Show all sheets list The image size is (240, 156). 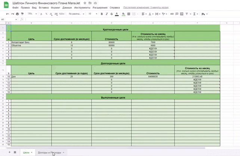point(15,152)
